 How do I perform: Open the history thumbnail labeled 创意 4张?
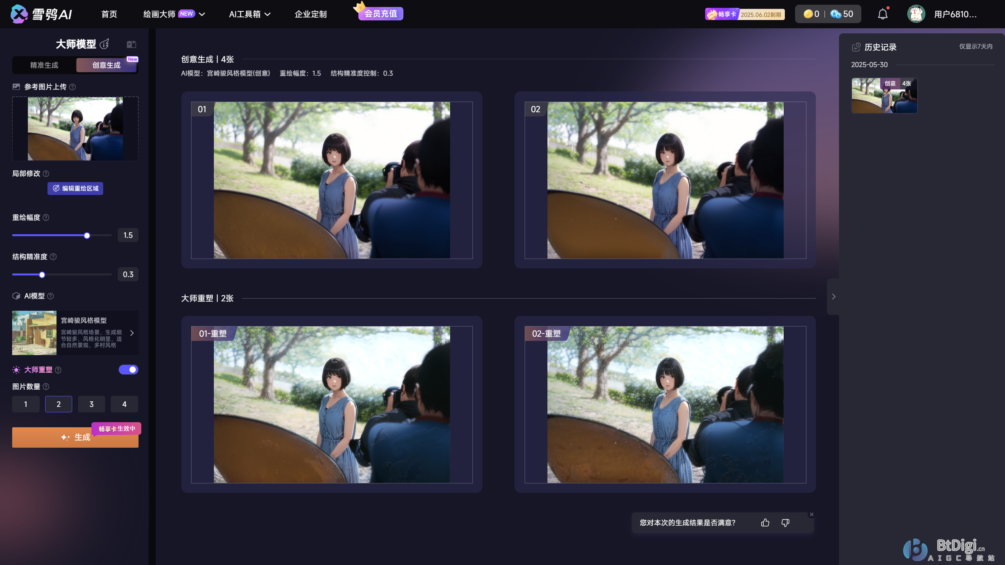click(x=884, y=95)
